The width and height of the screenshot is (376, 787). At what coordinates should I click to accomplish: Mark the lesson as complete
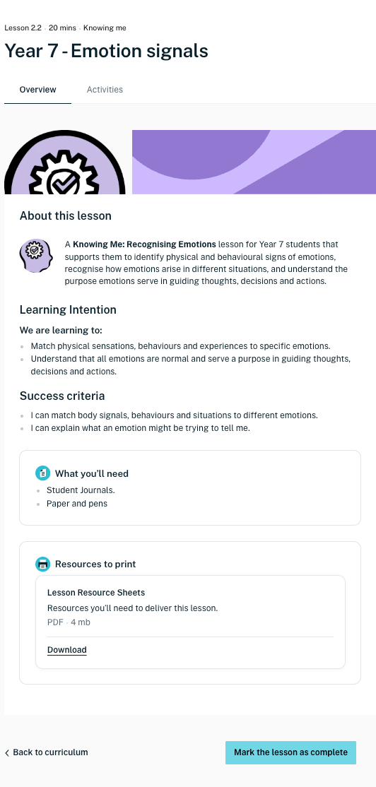point(290,752)
